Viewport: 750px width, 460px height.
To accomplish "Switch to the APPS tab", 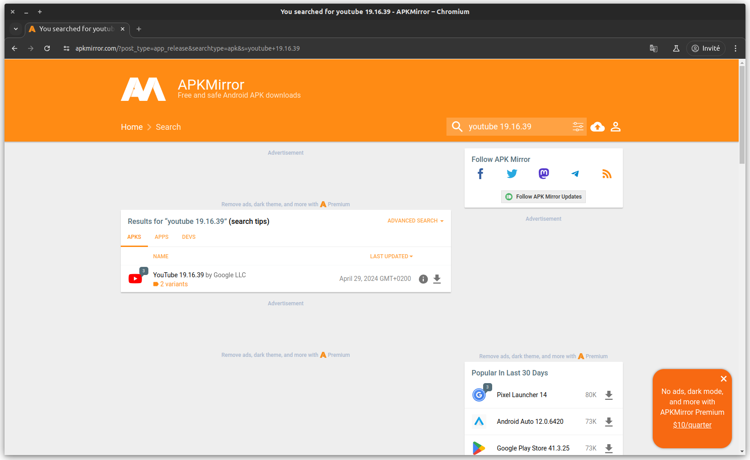I will pos(161,237).
